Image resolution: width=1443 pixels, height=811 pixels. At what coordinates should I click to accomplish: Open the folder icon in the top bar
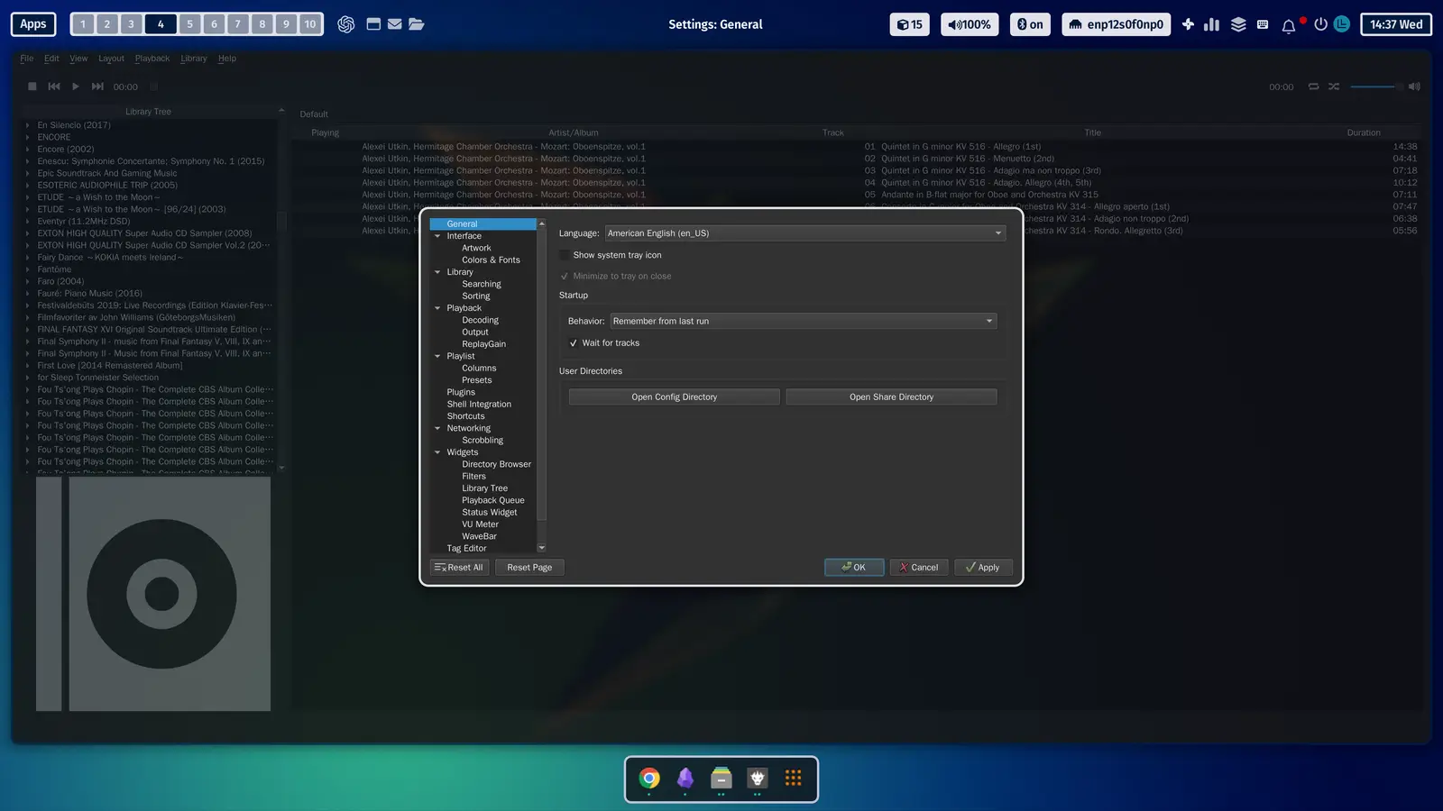point(416,24)
